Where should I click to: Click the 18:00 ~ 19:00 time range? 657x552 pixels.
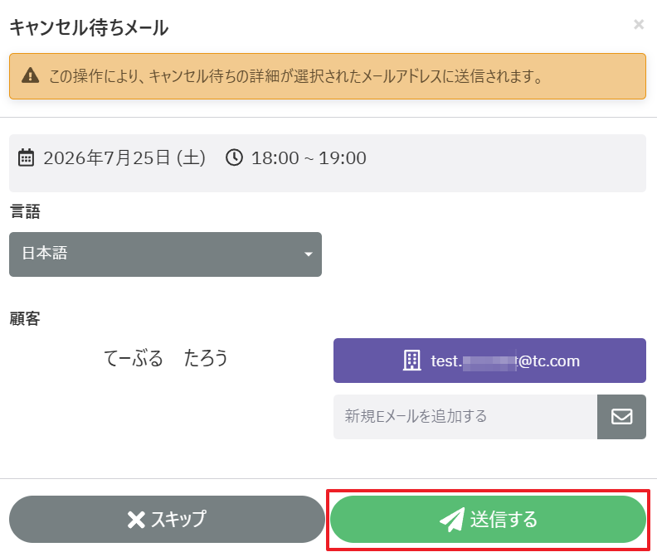[x=309, y=157]
